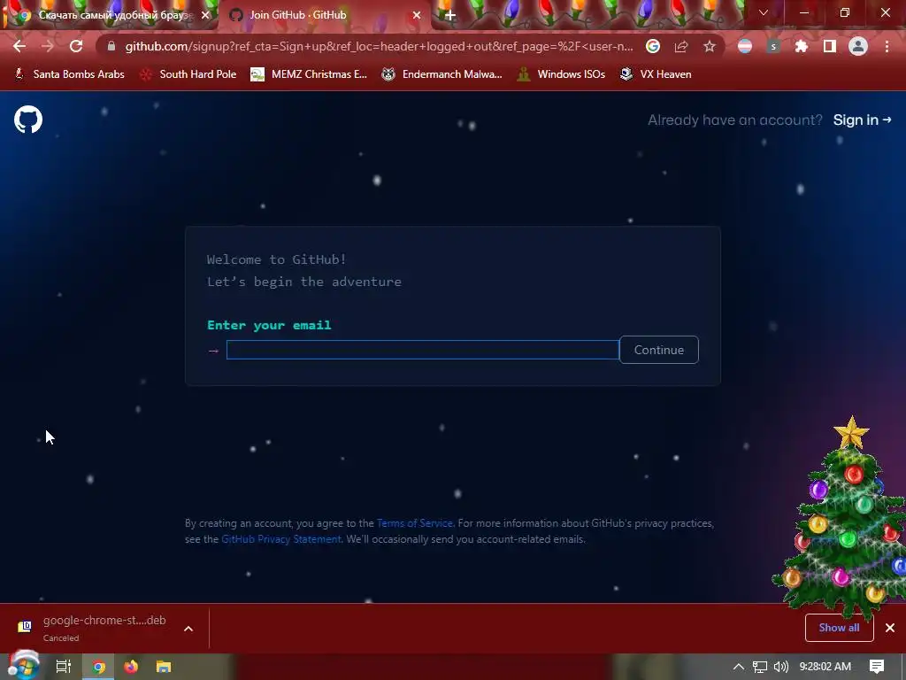Click the Continue button
Screen dimensions: 906x680
[658, 350]
